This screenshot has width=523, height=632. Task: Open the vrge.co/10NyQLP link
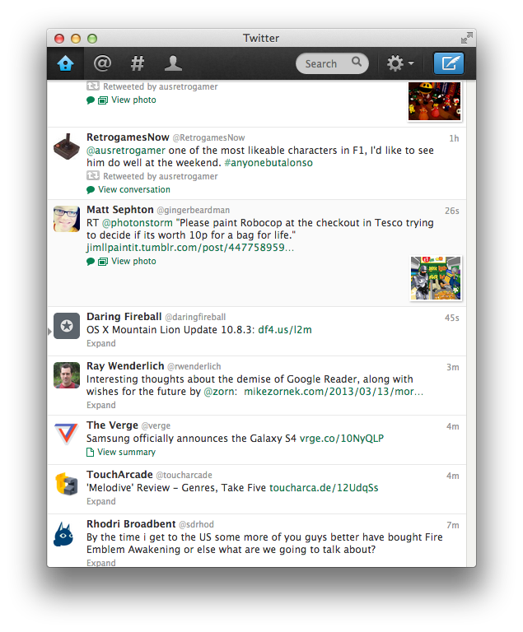(342, 439)
